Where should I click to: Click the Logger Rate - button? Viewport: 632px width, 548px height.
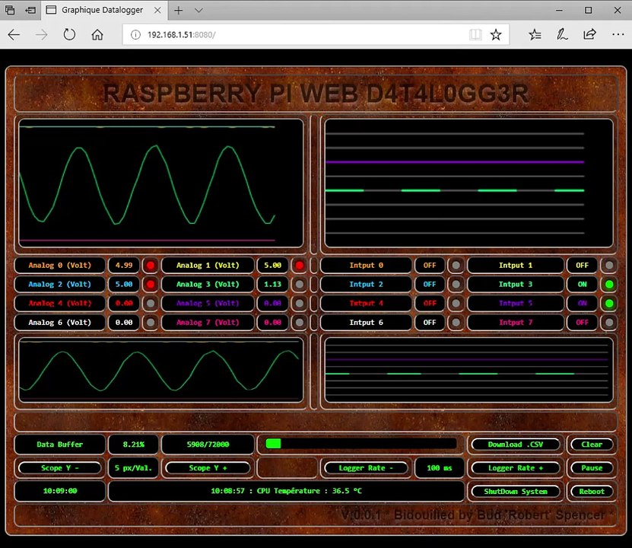click(366, 468)
